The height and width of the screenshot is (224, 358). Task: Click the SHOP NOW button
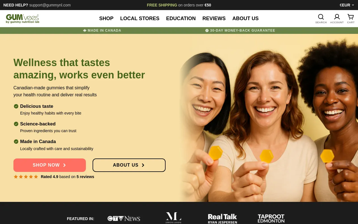pos(50,165)
